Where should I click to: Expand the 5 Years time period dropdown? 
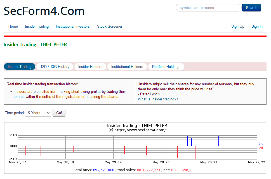click(38, 113)
